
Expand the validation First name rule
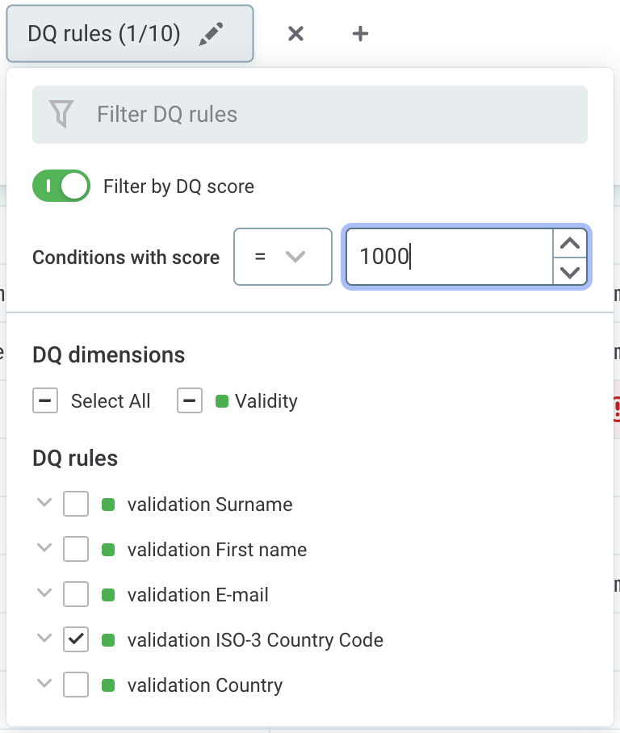point(44,548)
